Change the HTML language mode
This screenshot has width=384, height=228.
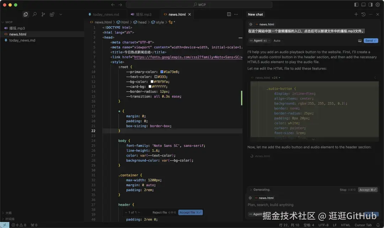pyautogui.click(x=346, y=225)
